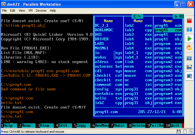Open the VM menu
195x135 pixels.
pyautogui.click(x=31, y=11)
